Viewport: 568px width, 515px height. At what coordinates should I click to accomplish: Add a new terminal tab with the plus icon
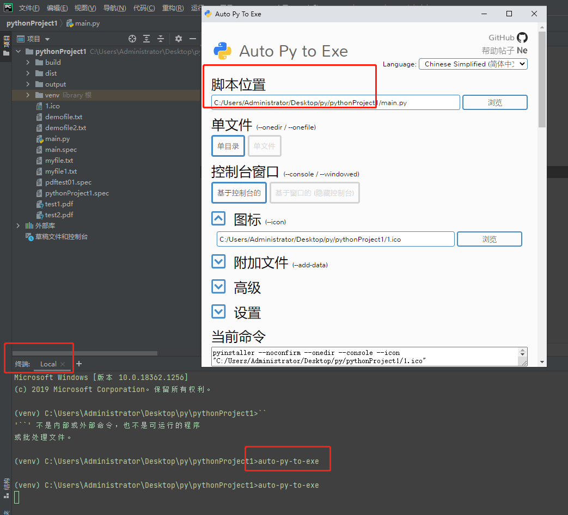[x=79, y=364]
